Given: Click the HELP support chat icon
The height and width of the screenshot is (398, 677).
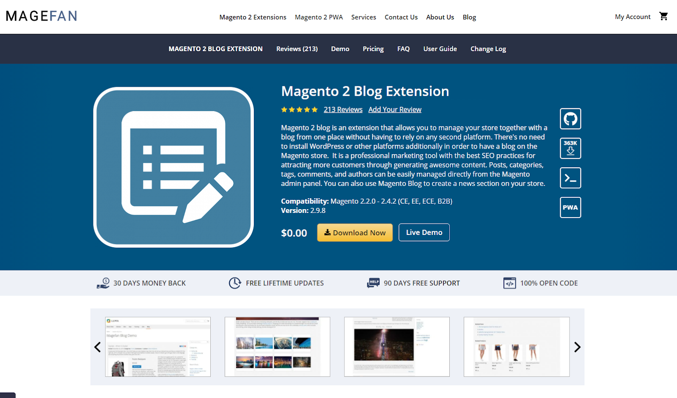Looking at the screenshot, I should pyautogui.click(x=373, y=283).
